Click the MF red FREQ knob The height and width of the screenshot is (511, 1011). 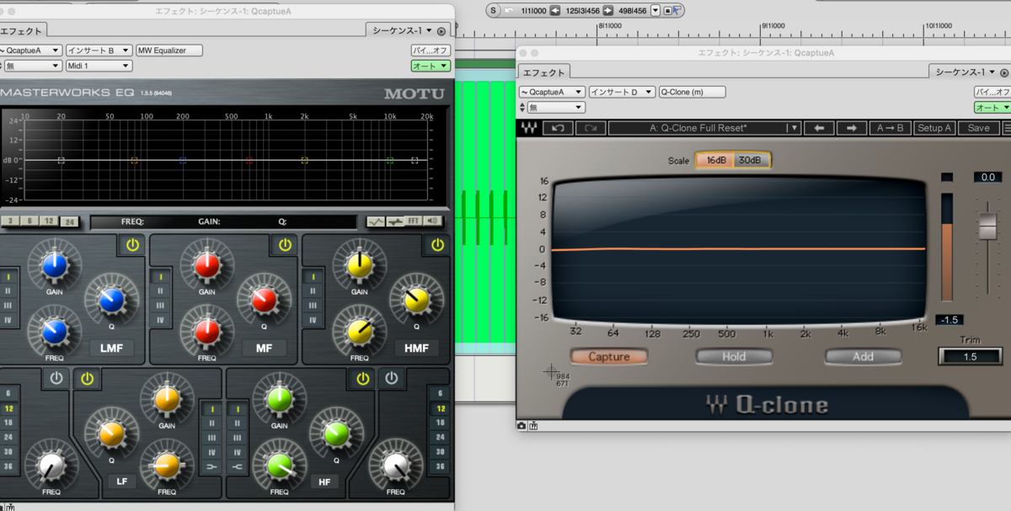[206, 331]
